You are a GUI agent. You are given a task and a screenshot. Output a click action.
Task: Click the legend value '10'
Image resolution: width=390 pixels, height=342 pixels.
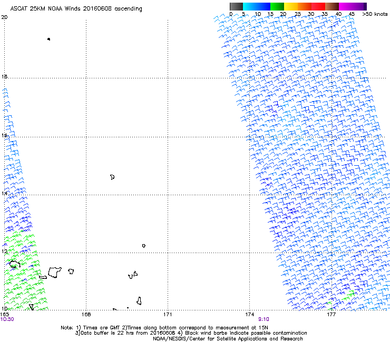[258, 14]
